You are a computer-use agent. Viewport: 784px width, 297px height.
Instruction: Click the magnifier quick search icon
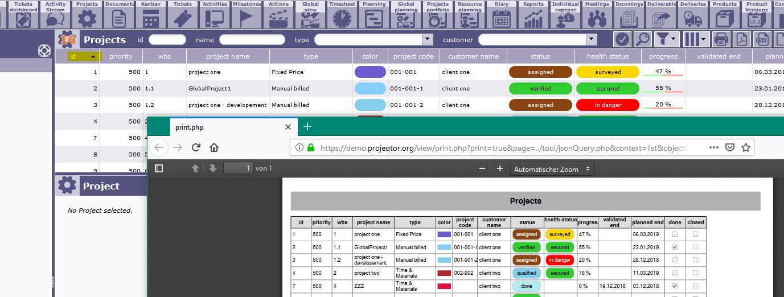pyautogui.click(x=643, y=39)
